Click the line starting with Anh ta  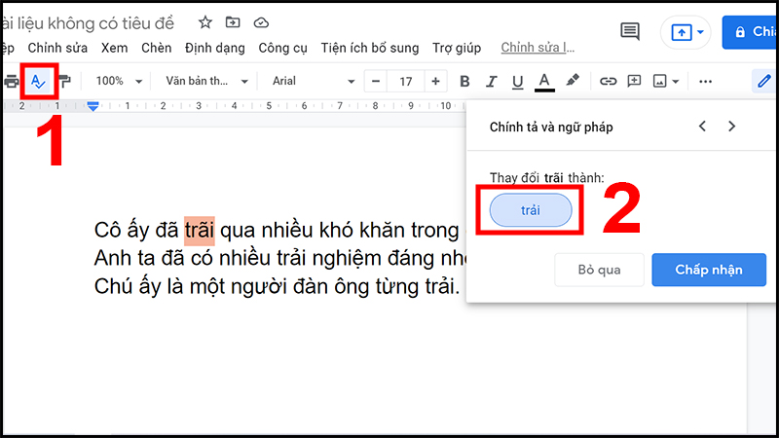279,258
